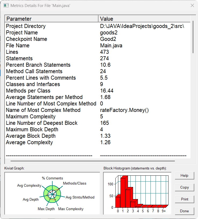Click the Methods/Class axis label
Viewport: 198px width, 219px height.
point(75,183)
